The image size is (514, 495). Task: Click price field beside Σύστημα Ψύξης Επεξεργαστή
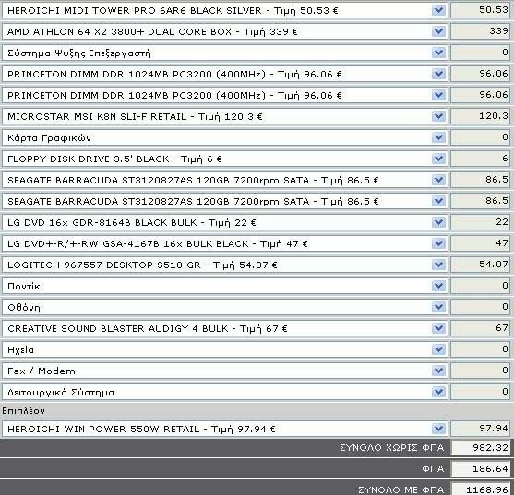(480, 53)
